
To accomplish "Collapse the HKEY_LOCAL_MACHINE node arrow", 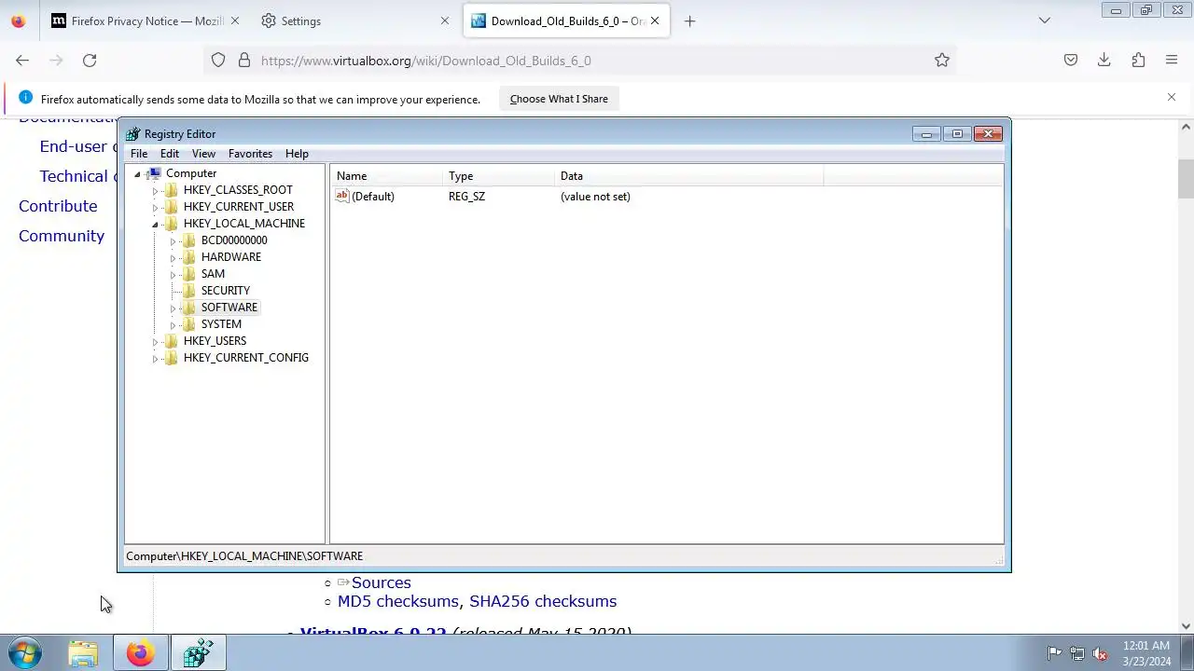I will tap(155, 225).
